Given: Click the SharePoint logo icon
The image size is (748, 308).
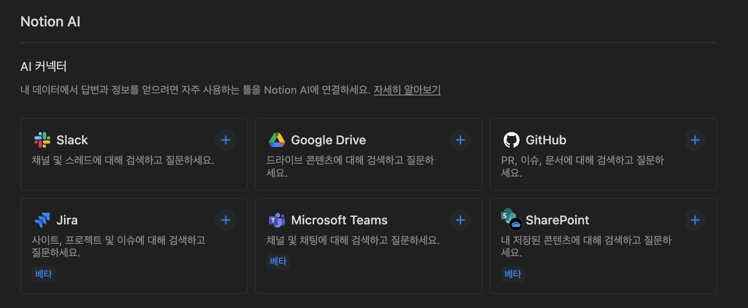Looking at the screenshot, I should pyautogui.click(x=512, y=219).
